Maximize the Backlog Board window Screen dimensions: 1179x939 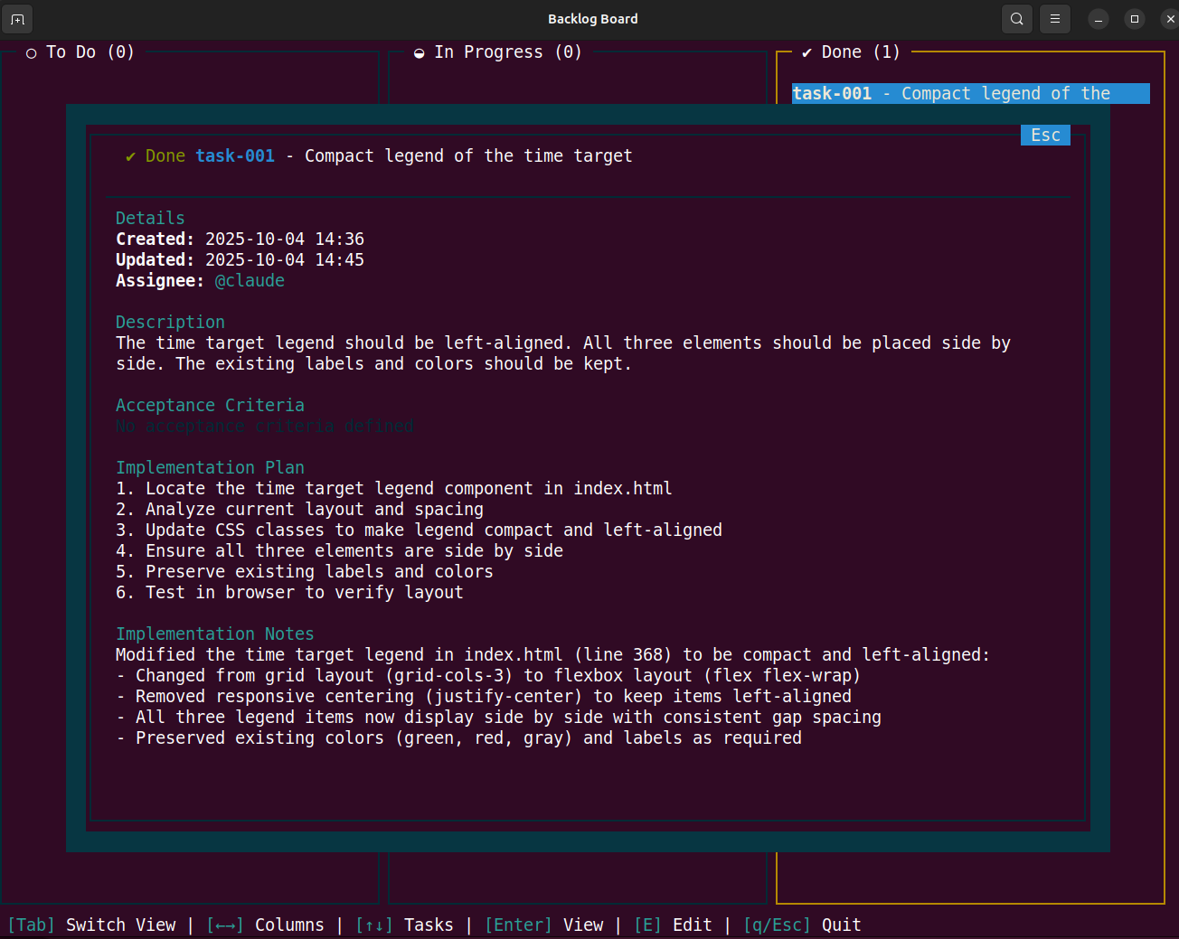(x=1135, y=19)
